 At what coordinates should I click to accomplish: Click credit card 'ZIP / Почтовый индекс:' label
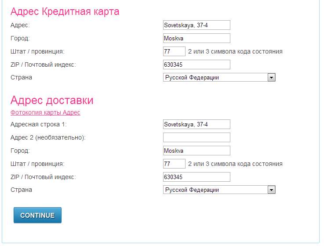point(43,65)
